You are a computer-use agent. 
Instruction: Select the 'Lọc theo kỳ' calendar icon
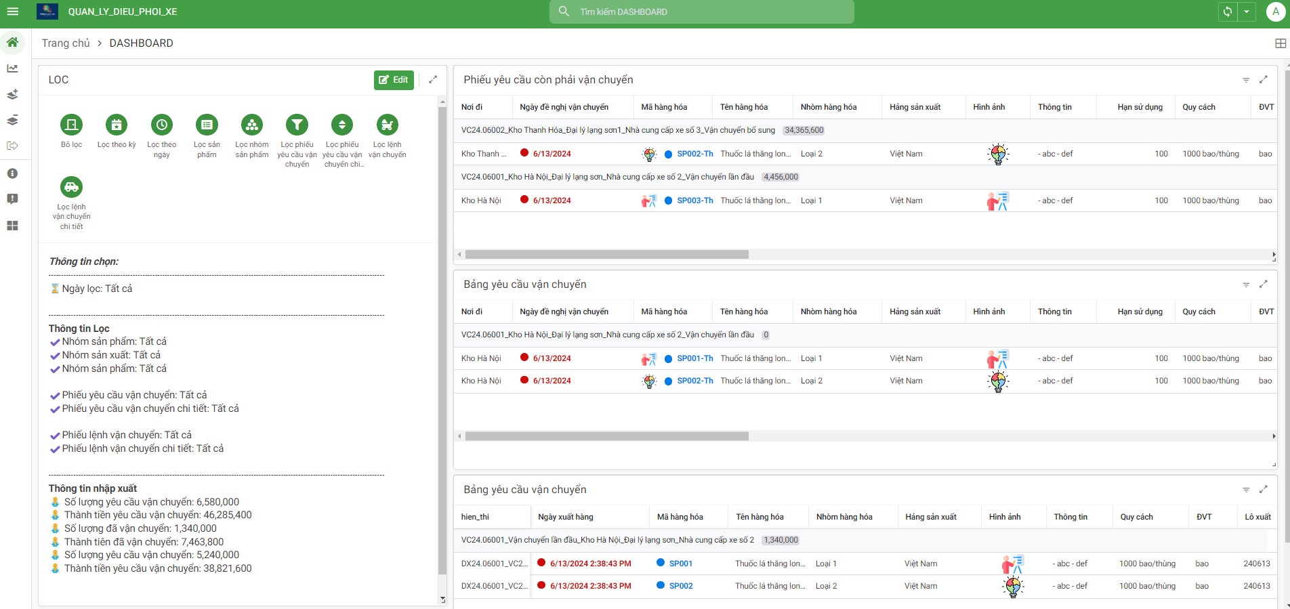(117, 125)
